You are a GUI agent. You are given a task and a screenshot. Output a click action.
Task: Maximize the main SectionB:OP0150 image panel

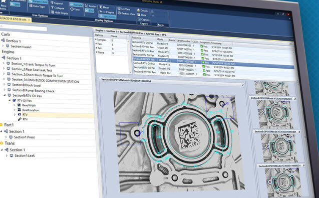coord(243,85)
